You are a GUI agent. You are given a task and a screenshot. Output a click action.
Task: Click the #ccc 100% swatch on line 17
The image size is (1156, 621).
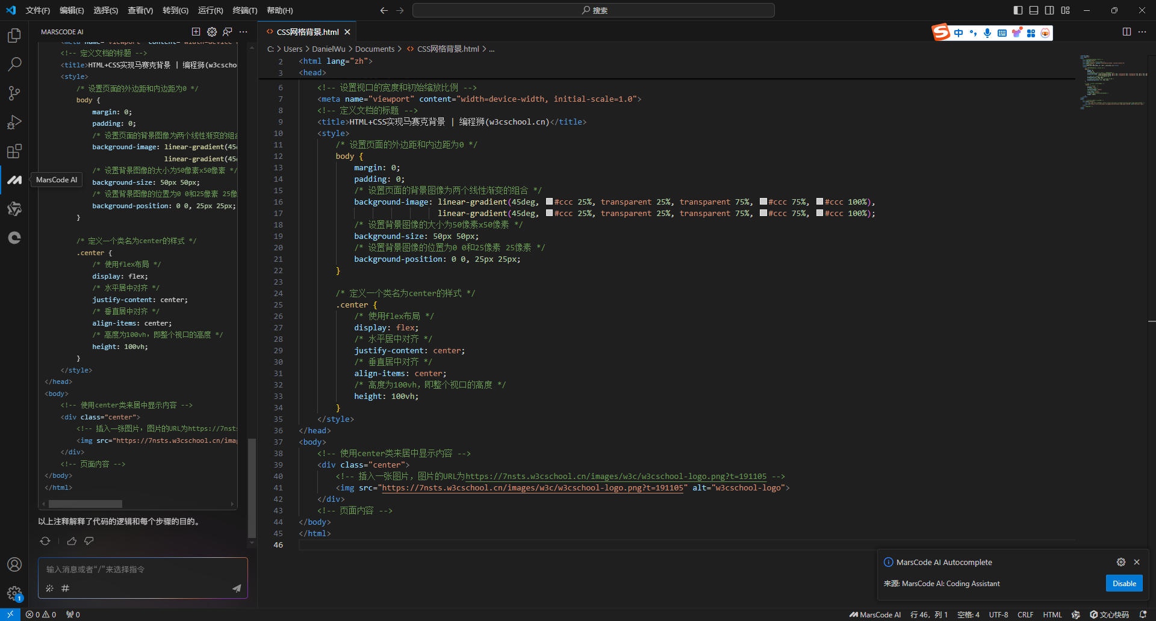(819, 213)
